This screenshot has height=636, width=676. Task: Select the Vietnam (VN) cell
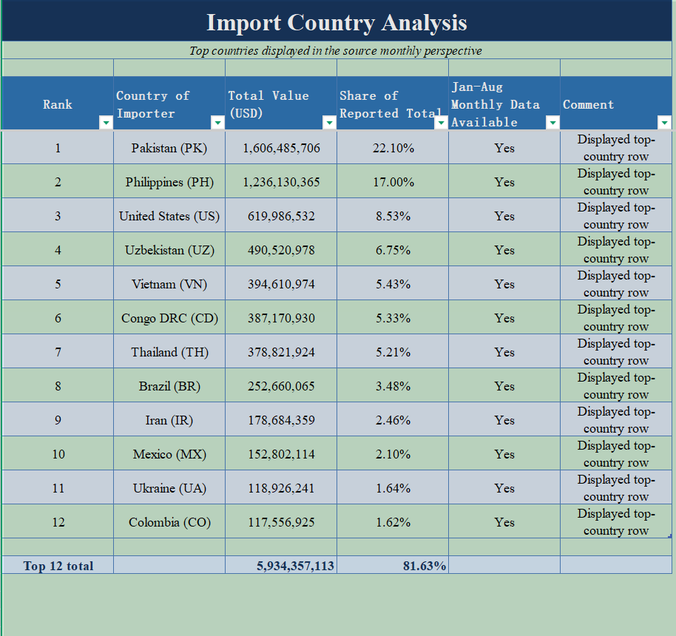pyautogui.click(x=169, y=284)
